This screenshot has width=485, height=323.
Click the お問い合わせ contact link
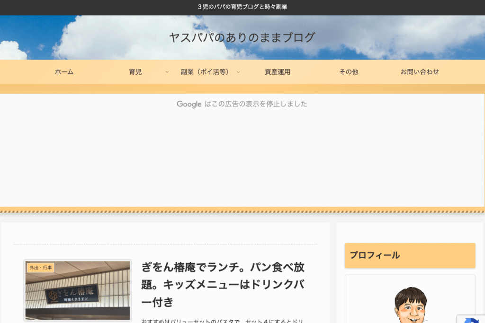[420, 72]
